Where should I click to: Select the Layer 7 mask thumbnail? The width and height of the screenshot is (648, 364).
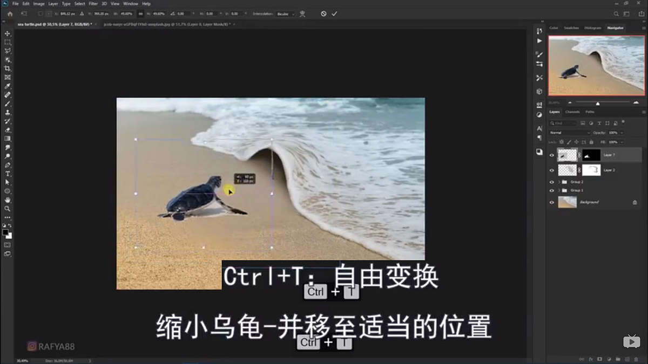(x=592, y=155)
